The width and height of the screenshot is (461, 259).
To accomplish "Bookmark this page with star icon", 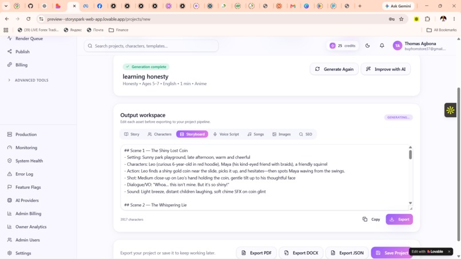I will (x=402, y=19).
